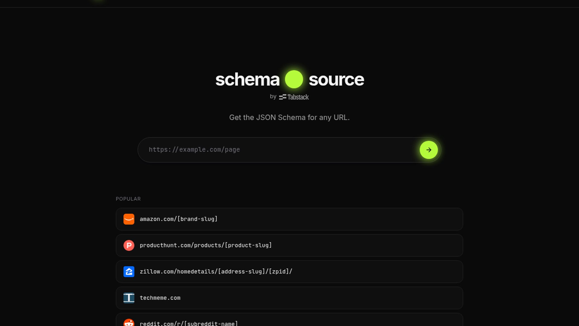This screenshot has width=579, height=326.
Task: Open the reddit.com/r/[subreddit-name] entry
Action: pyautogui.click(x=289, y=320)
